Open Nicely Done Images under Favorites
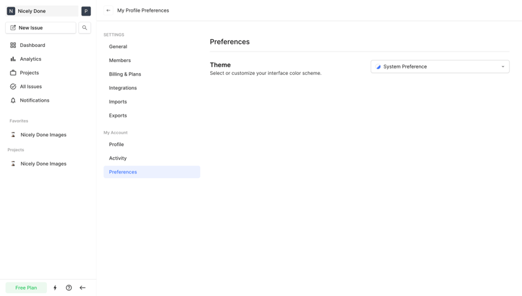Viewport: 522px width, 296px height. pyautogui.click(x=43, y=135)
